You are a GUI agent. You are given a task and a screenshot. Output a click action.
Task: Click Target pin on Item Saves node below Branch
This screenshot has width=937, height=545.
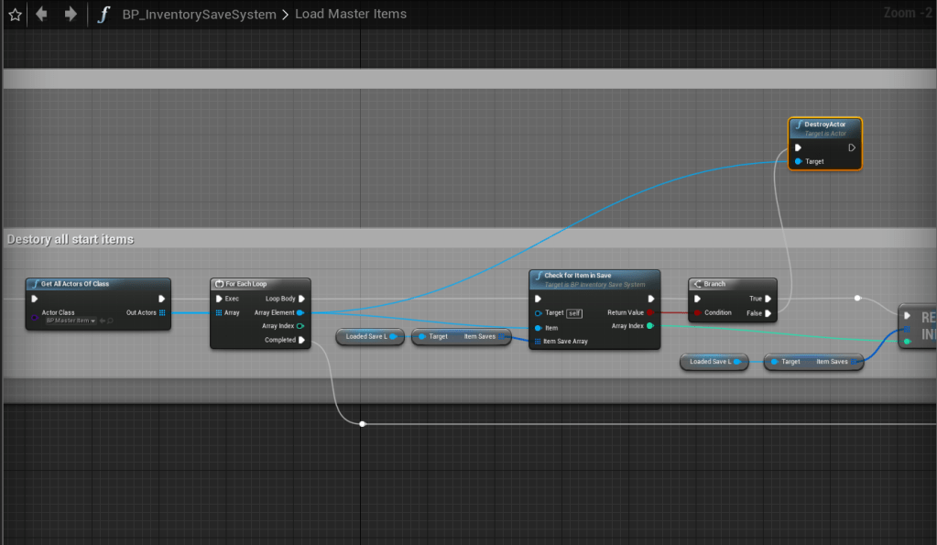(775, 362)
